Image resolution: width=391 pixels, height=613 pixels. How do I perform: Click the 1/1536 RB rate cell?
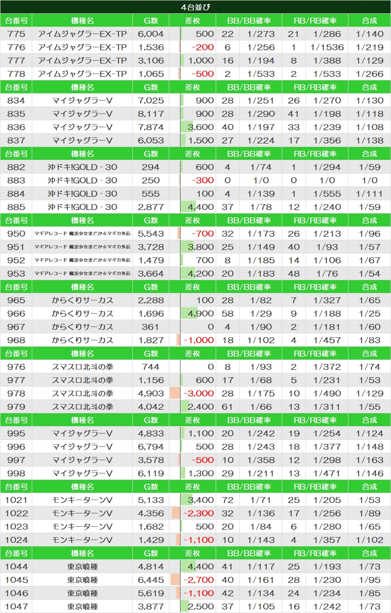(327, 47)
